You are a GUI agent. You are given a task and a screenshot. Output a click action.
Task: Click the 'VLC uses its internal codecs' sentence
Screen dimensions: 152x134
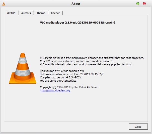pyautogui.click(x=86, y=64)
